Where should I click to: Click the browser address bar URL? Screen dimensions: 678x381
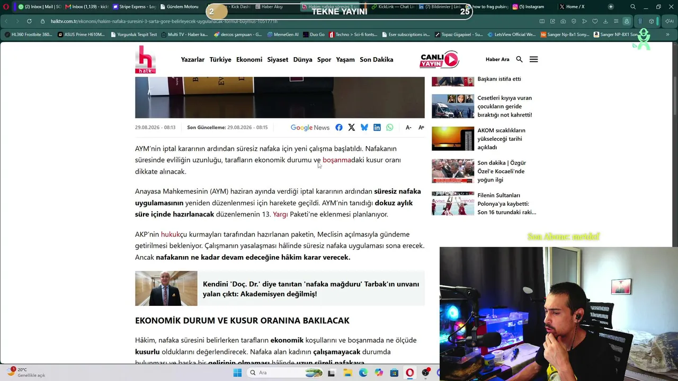(164, 21)
